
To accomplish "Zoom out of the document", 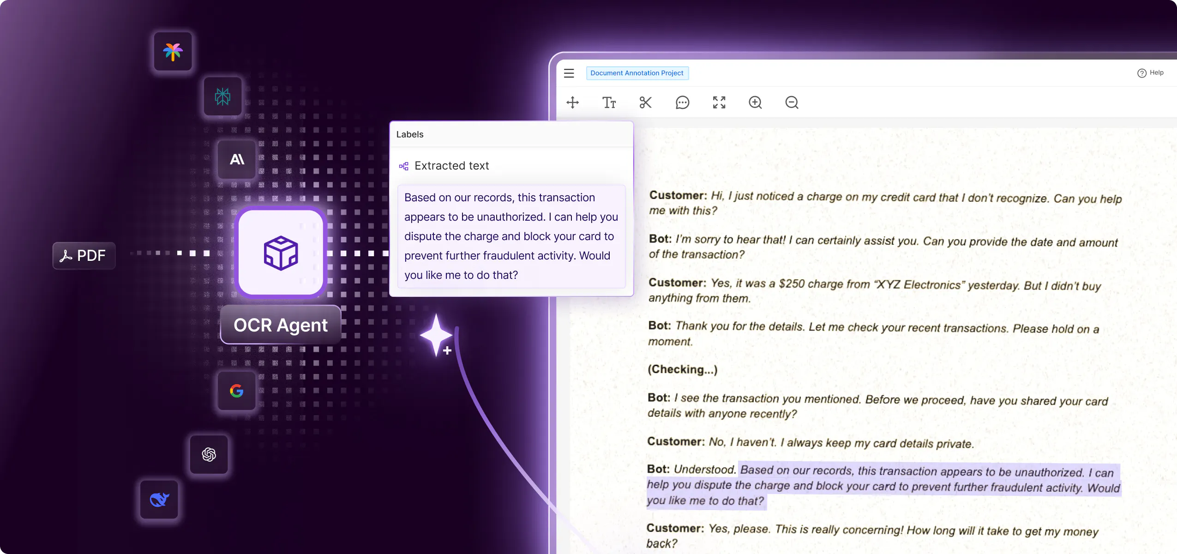I will tap(791, 102).
